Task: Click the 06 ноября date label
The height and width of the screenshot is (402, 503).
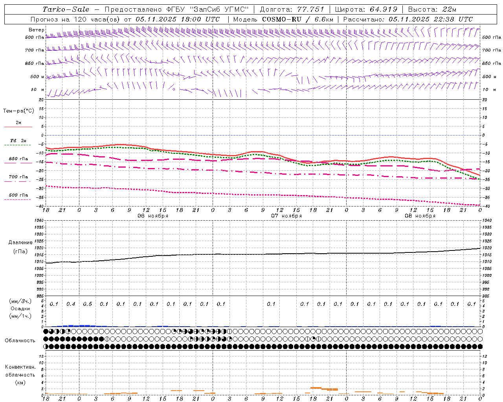Action: click(x=153, y=216)
